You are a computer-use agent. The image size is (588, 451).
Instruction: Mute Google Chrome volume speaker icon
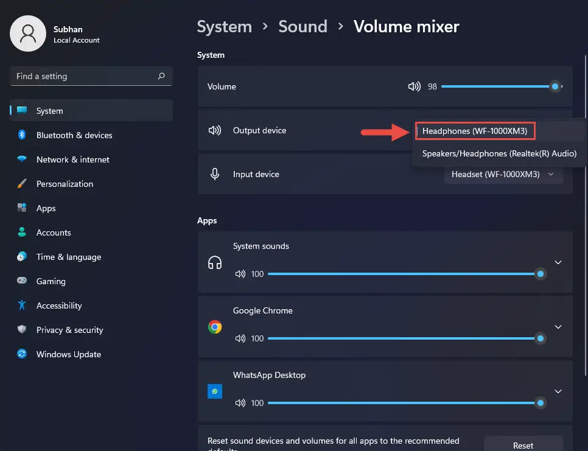(240, 338)
